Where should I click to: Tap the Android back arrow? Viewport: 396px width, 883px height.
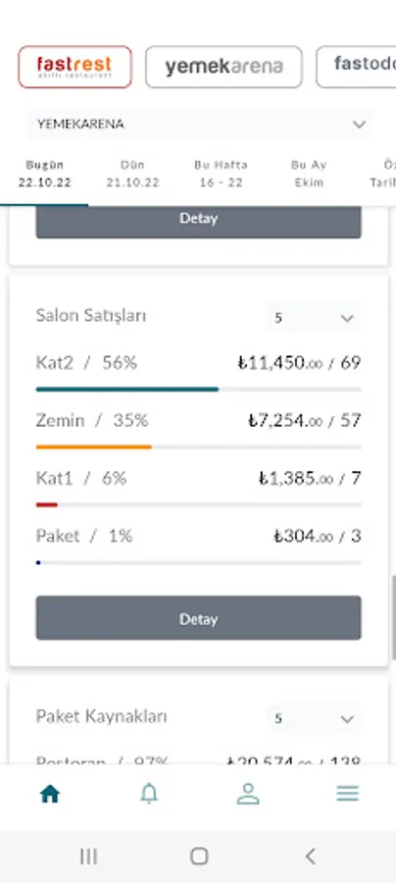click(310, 857)
